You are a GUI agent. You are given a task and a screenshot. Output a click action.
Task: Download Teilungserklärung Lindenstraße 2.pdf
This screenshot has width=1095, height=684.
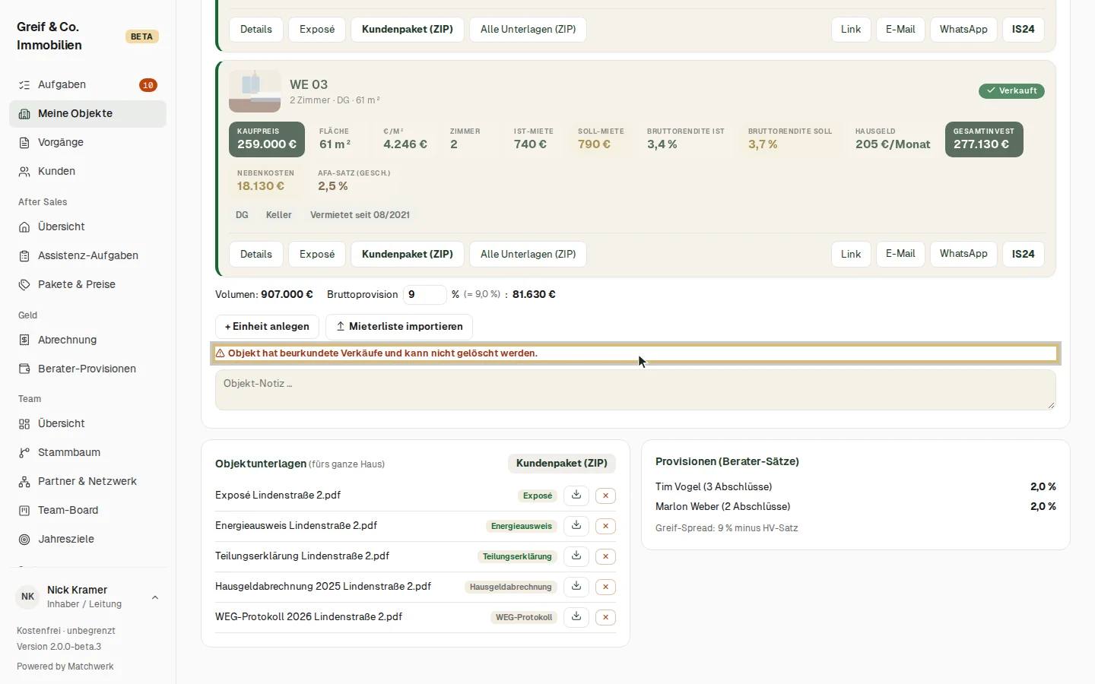[x=576, y=556]
